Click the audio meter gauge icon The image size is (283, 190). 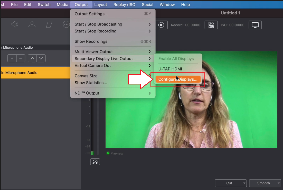click(95, 162)
